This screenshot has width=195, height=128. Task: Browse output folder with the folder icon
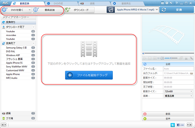(192, 73)
